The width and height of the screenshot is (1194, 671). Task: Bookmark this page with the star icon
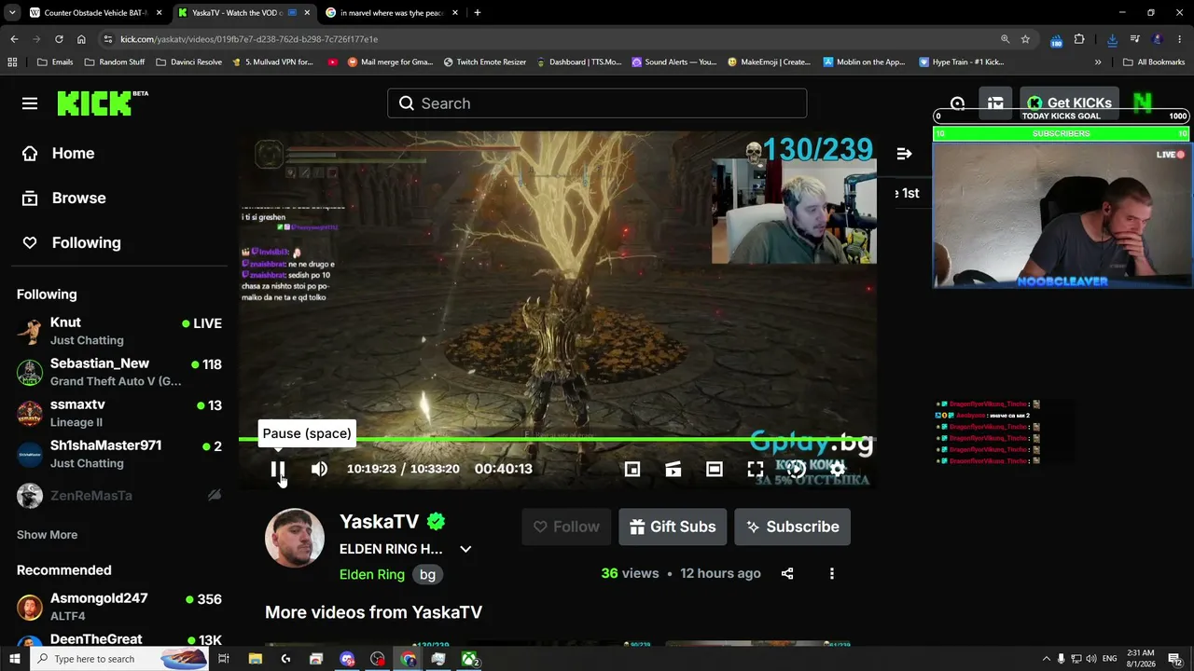pyautogui.click(x=1025, y=39)
